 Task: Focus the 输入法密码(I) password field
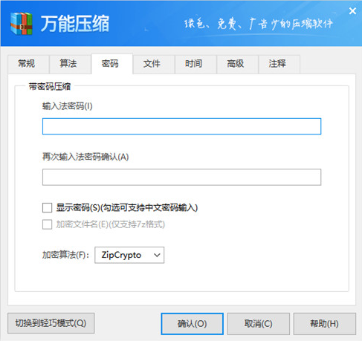181,126
